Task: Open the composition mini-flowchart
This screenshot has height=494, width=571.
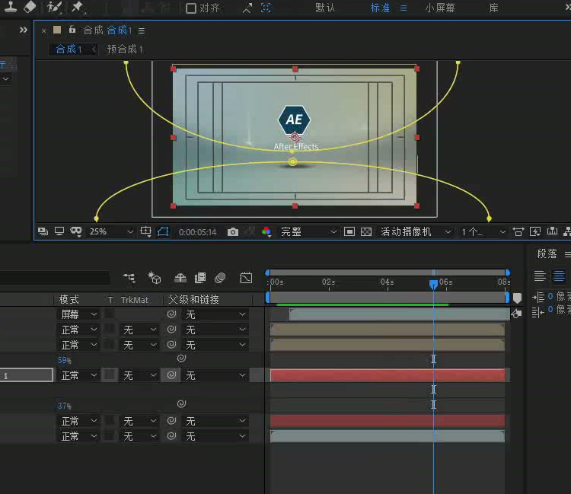Action: point(129,278)
